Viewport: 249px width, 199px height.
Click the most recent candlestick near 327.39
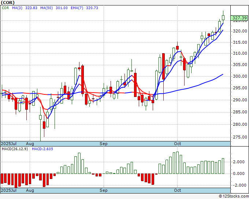pyautogui.click(x=223, y=17)
